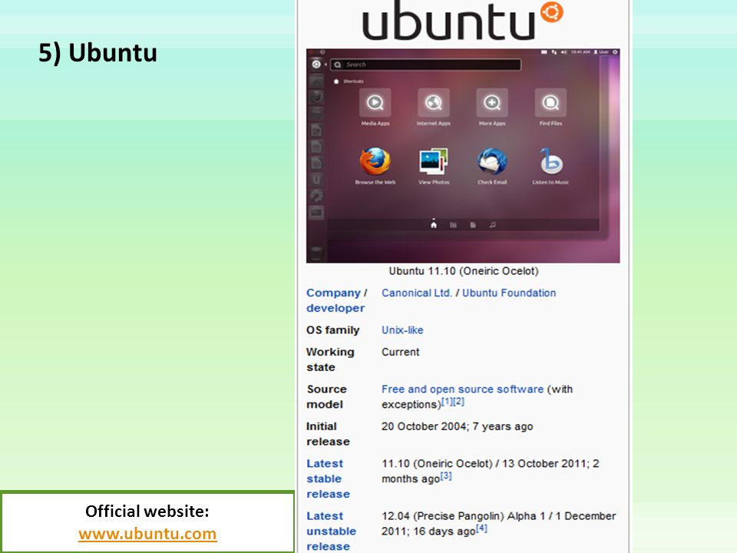Click the Latest unstable release link
The image size is (737, 553).
(x=332, y=531)
